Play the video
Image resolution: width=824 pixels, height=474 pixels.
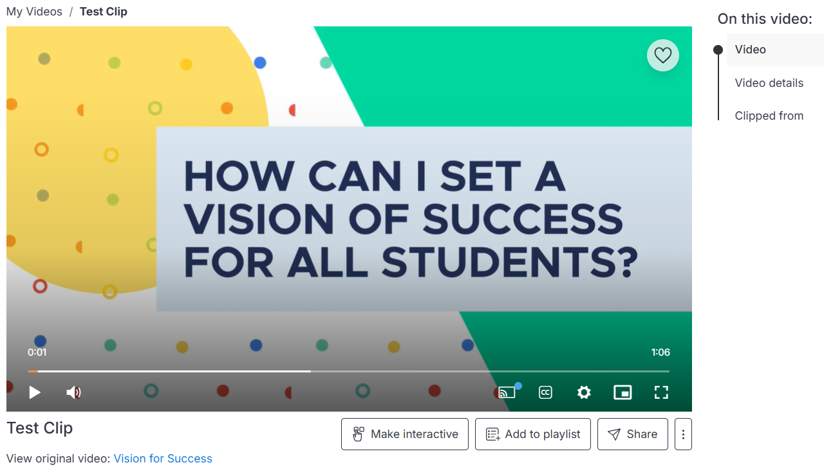(35, 392)
